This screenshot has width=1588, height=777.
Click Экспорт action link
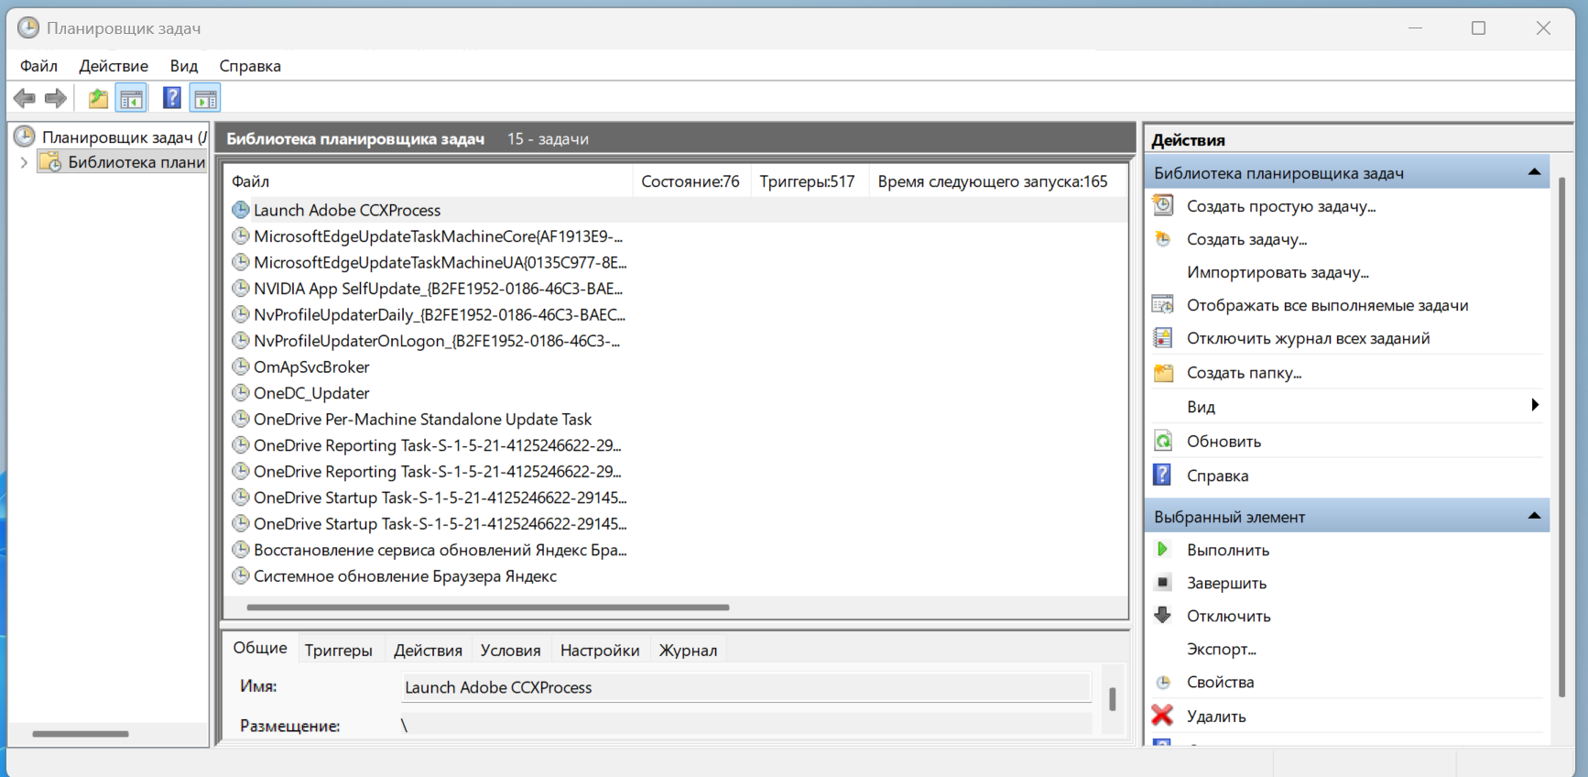tap(1222, 650)
